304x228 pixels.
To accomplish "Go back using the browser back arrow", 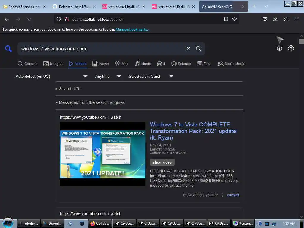I will click(x=7, y=19).
